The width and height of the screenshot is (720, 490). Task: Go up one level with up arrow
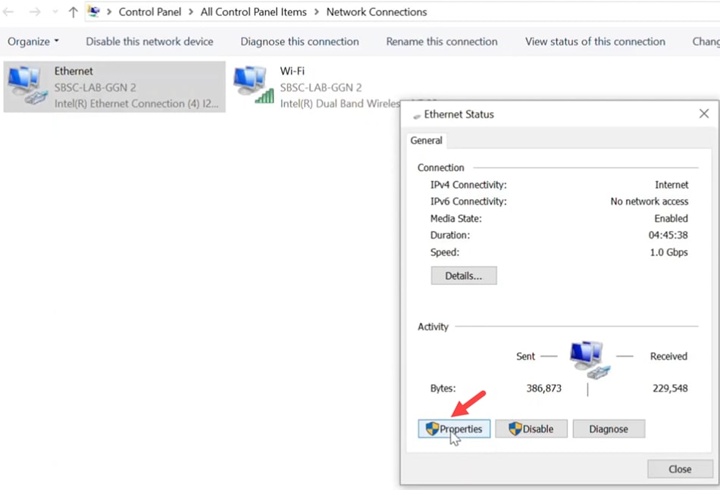point(73,12)
